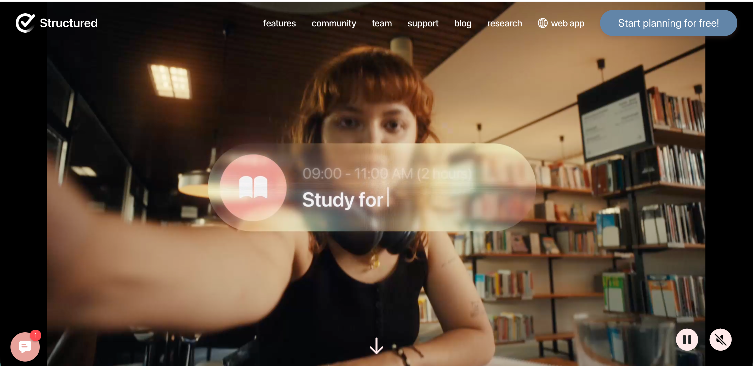753x366 pixels.
Task: Toggle video playback with the pause control
Action: point(687,339)
